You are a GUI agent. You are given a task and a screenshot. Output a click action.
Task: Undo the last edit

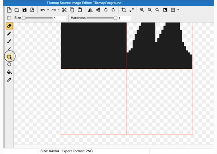(x=43, y=10)
